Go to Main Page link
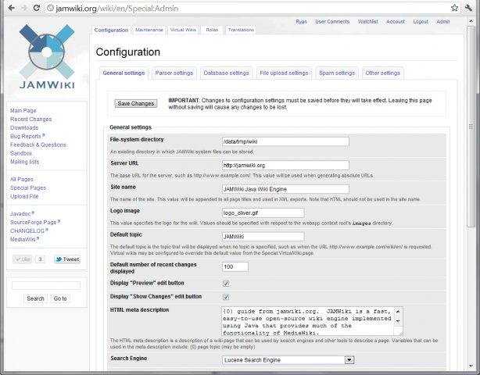Screen dimensions: 480x375 23,110
